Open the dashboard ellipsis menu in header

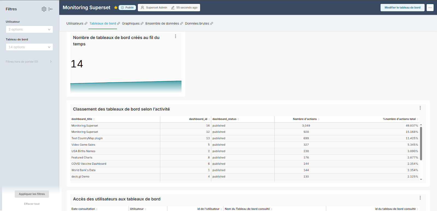[x=430, y=8]
